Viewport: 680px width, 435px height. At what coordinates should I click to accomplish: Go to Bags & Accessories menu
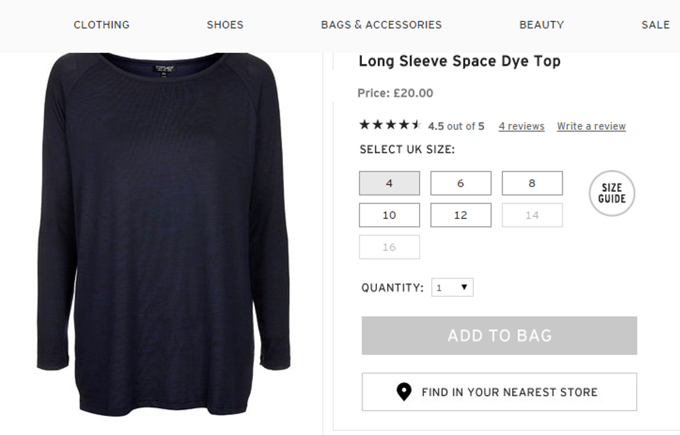(381, 25)
